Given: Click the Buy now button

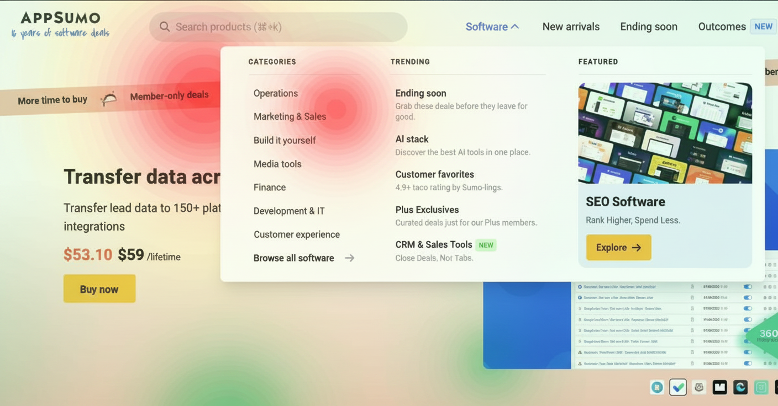Looking at the screenshot, I should [x=99, y=289].
